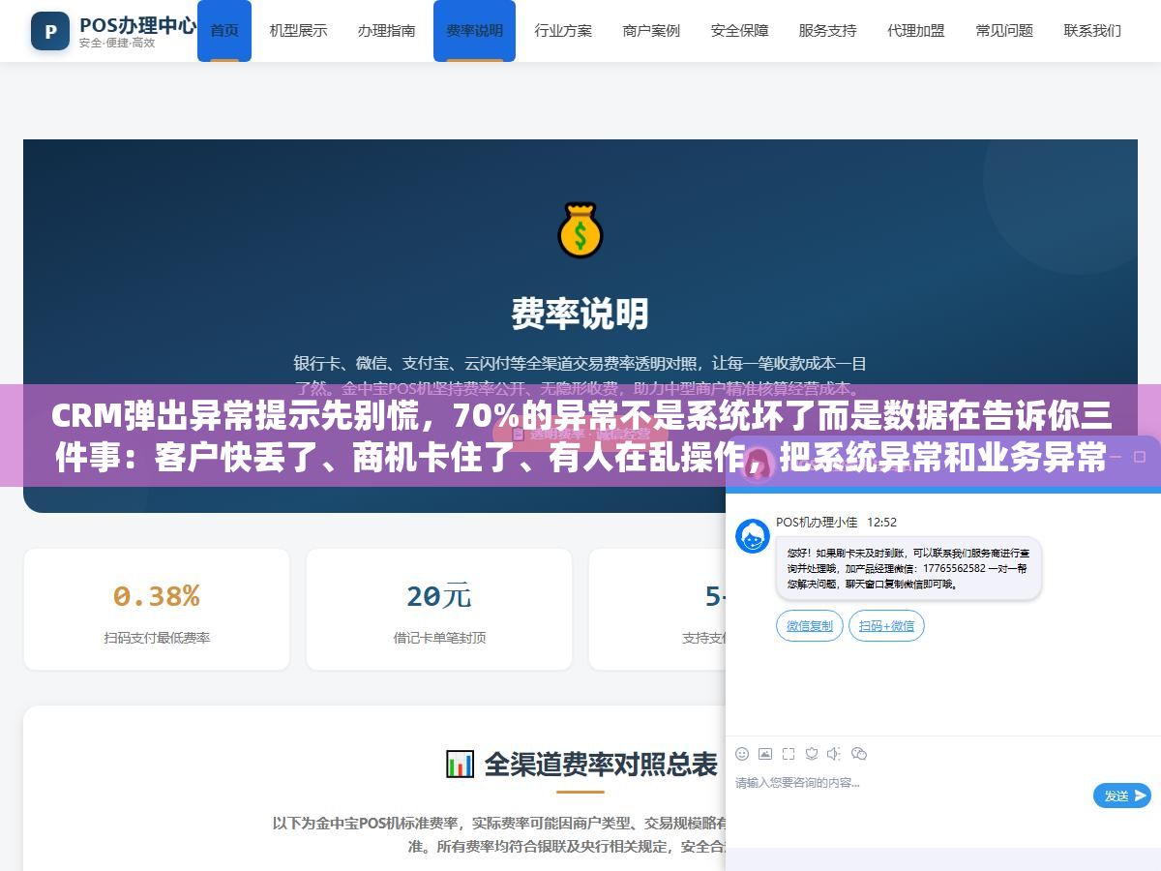
Task: Take a screenshot via chat toolbar
Action: (789, 754)
